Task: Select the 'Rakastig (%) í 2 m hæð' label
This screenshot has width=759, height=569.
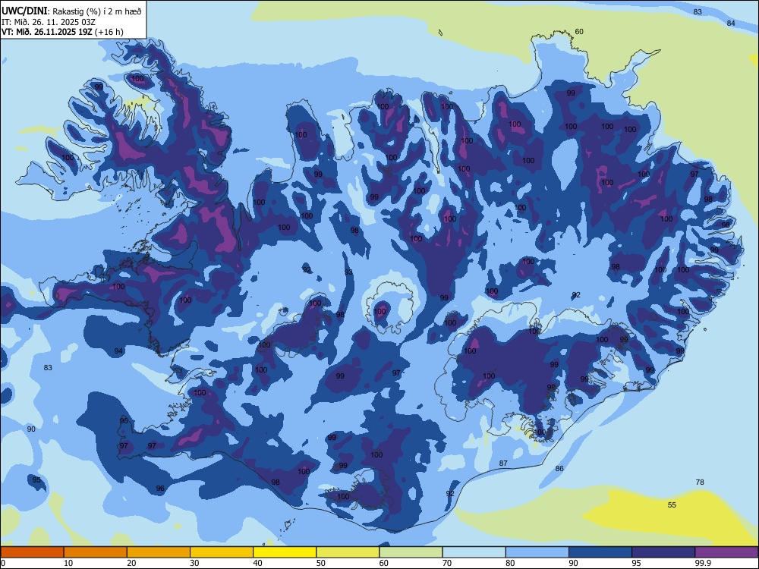Action: click(97, 11)
